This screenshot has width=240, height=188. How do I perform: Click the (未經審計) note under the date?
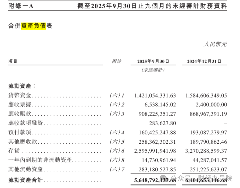(153, 70)
